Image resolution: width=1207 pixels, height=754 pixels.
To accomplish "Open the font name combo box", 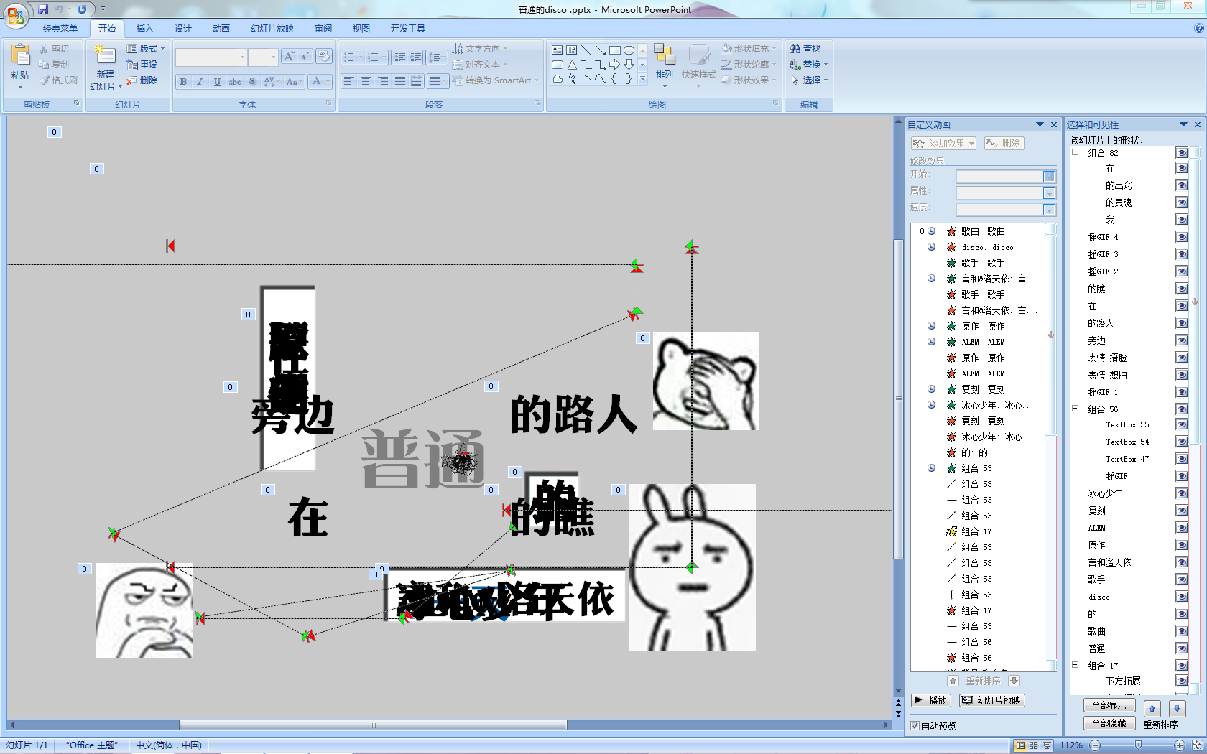I will [x=211, y=57].
